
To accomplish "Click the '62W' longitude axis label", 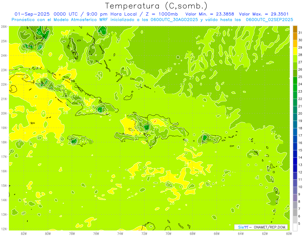I will (x=265, y=233).
